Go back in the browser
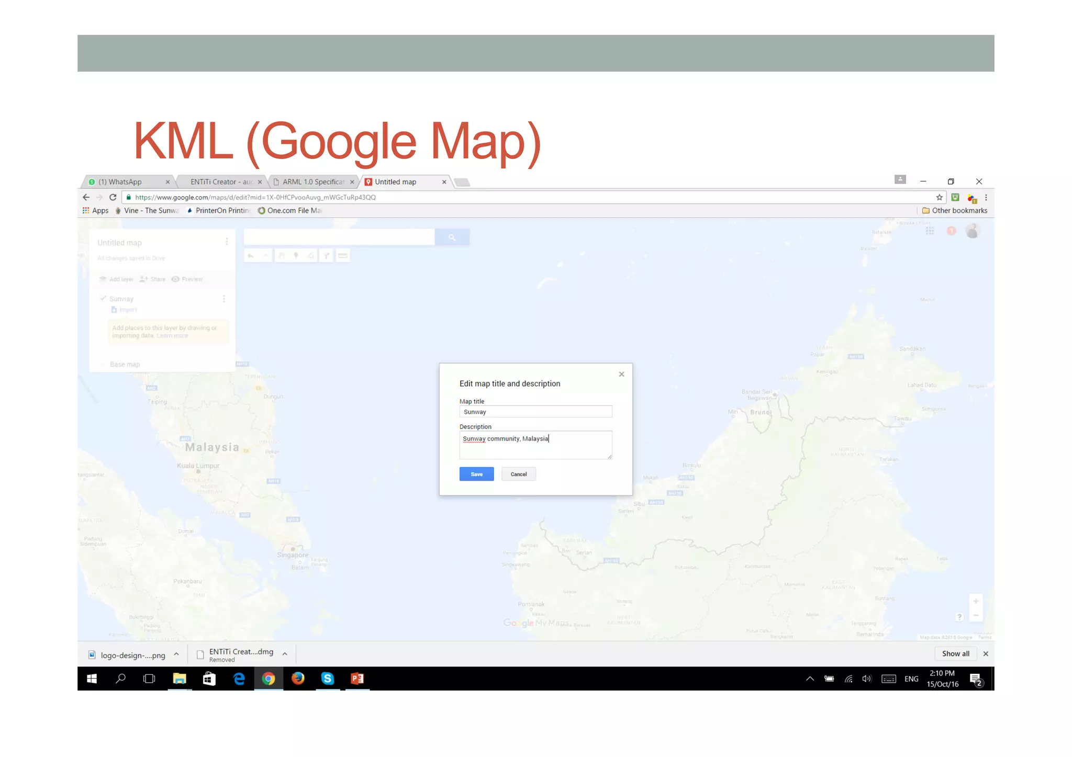 click(86, 197)
